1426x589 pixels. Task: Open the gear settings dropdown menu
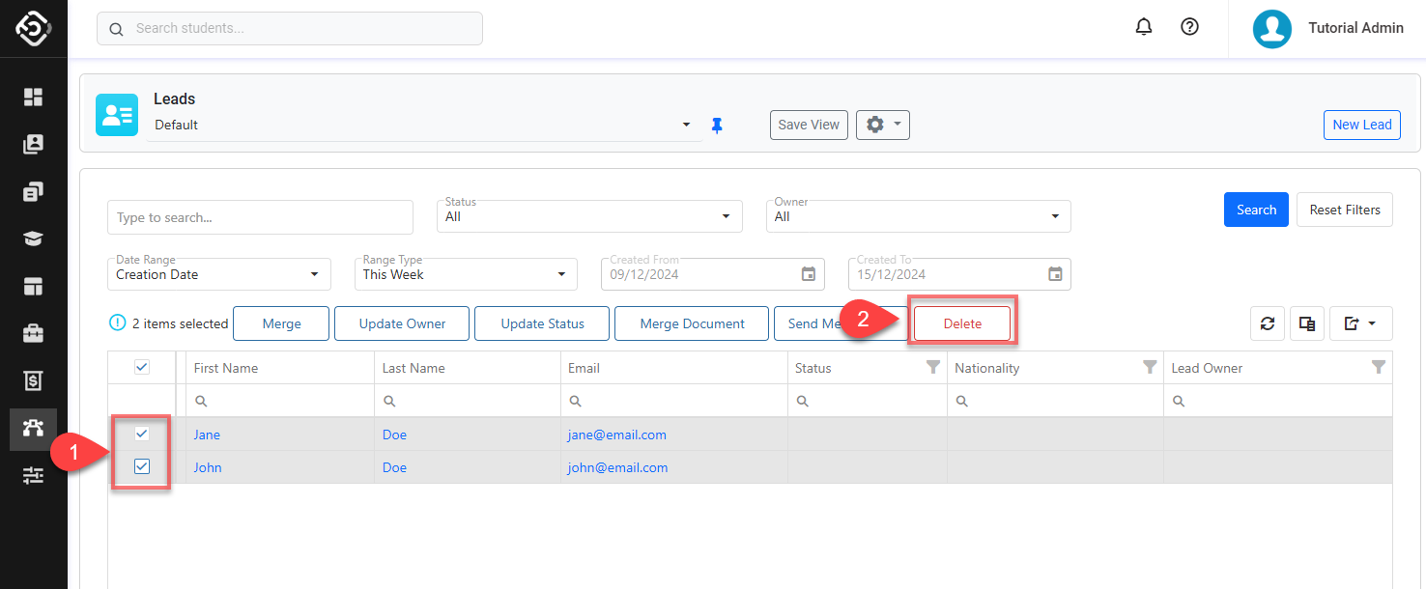click(882, 125)
